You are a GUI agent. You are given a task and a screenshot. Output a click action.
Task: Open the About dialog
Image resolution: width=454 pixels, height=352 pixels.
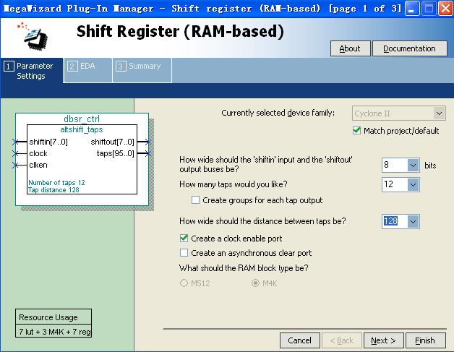click(x=350, y=48)
